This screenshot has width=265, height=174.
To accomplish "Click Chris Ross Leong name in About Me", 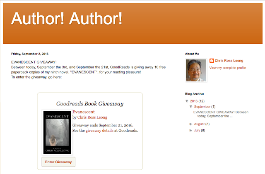I will pos(229,61).
